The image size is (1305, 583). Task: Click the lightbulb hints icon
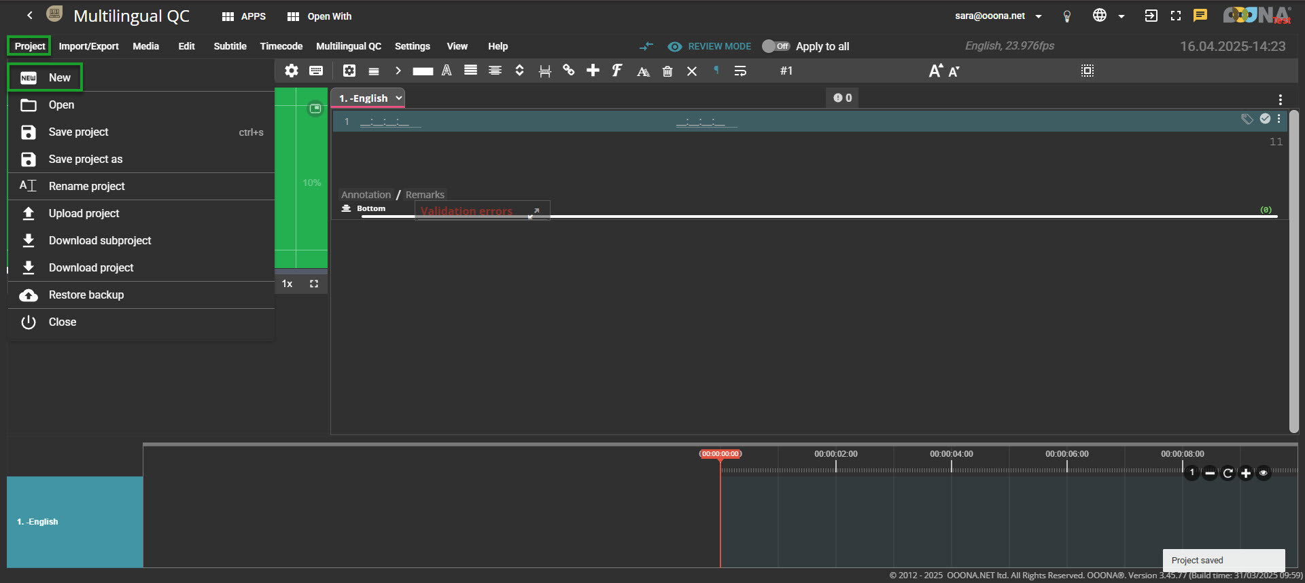click(x=1067, y=16)
